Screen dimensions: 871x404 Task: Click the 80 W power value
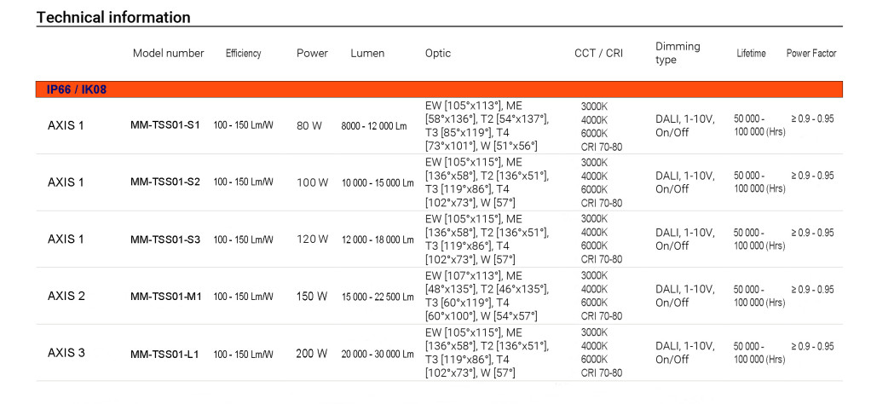tap(309, 125)
